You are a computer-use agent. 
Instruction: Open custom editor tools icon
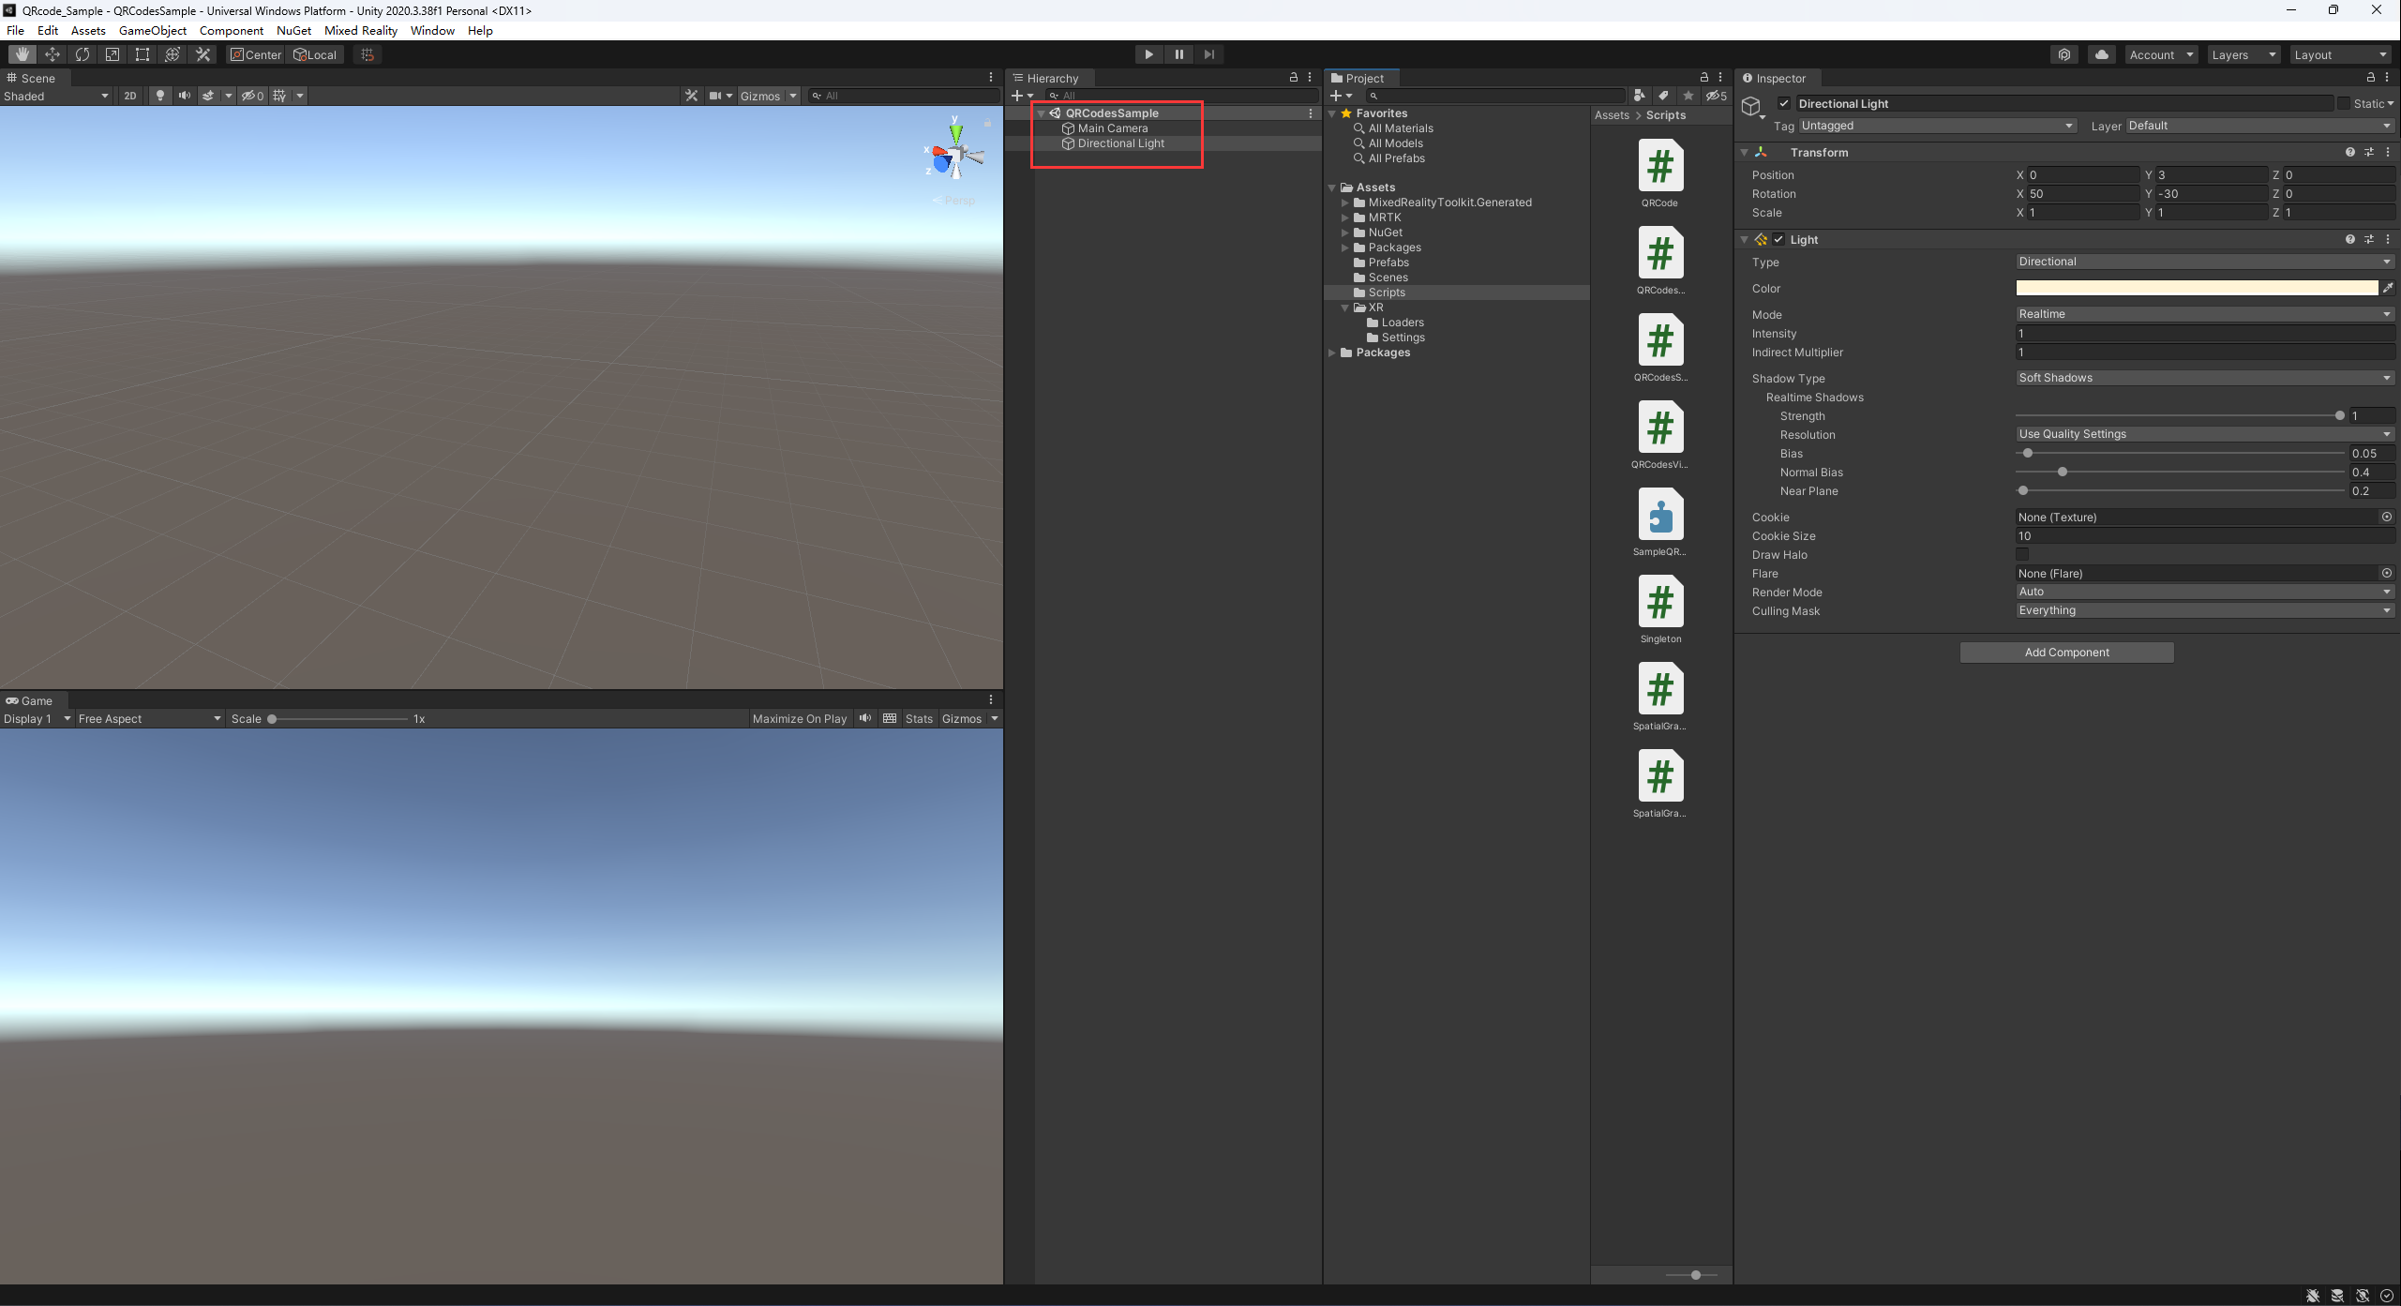coord(203,54)
